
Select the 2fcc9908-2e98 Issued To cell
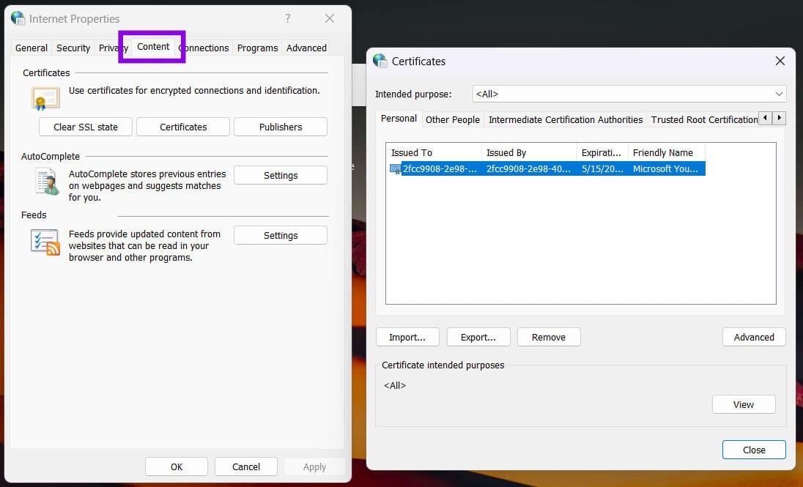440,169
